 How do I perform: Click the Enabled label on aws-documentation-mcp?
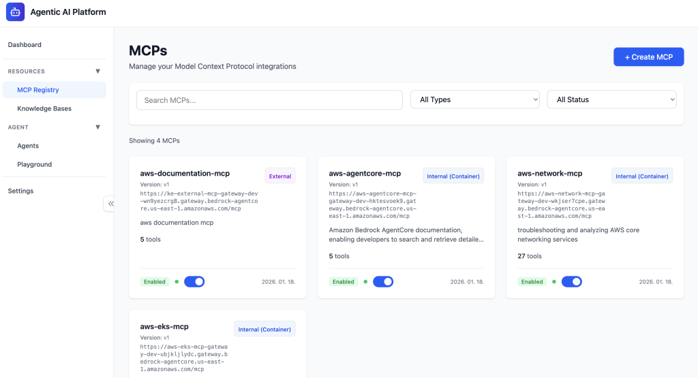pyautogui.click(x=155, y=281)
